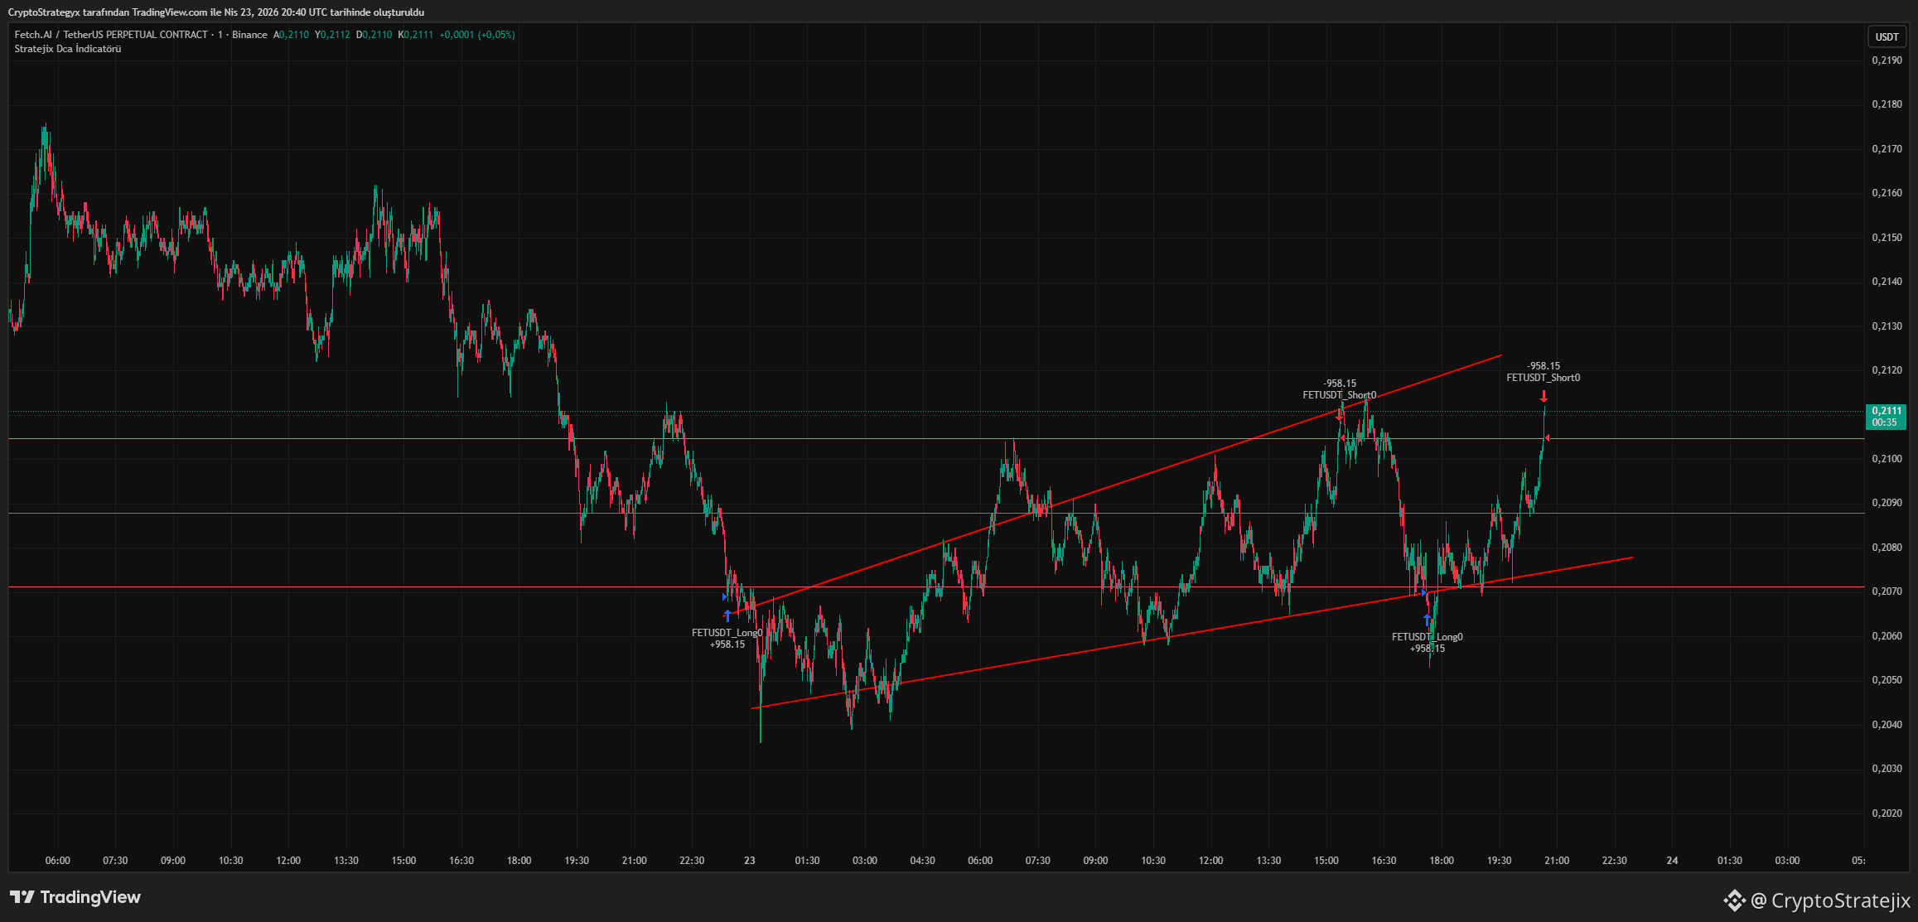
Task: Click the 0,2180 price axis label
Action: (x=1887, y=104)
